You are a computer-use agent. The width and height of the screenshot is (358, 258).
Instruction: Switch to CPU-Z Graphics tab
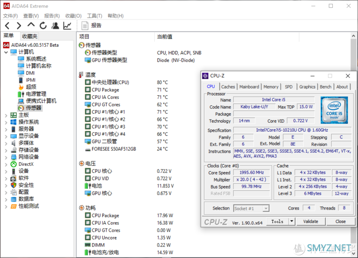click(x=307, y=87)
